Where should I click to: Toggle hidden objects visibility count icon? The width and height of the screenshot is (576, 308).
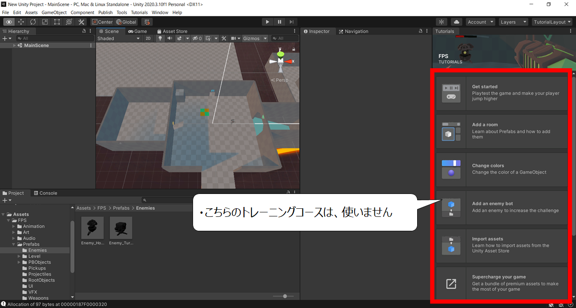197,39
